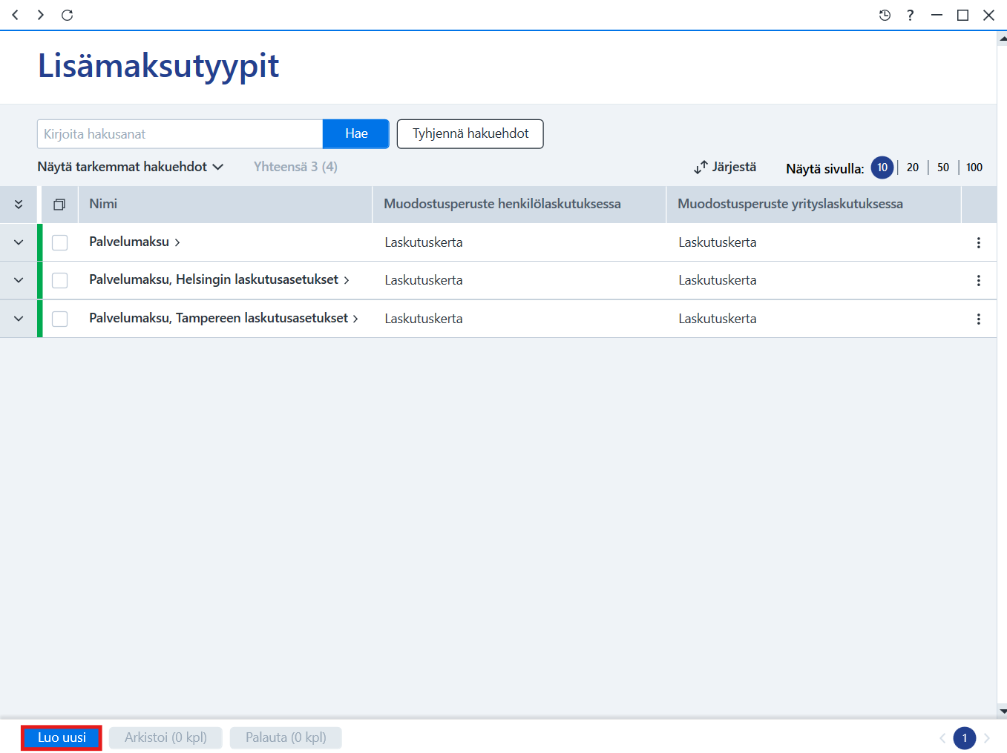The height and width of the screenshot is (753, 1007).
Task: Show 50 items per page
Action: [943, 167]
